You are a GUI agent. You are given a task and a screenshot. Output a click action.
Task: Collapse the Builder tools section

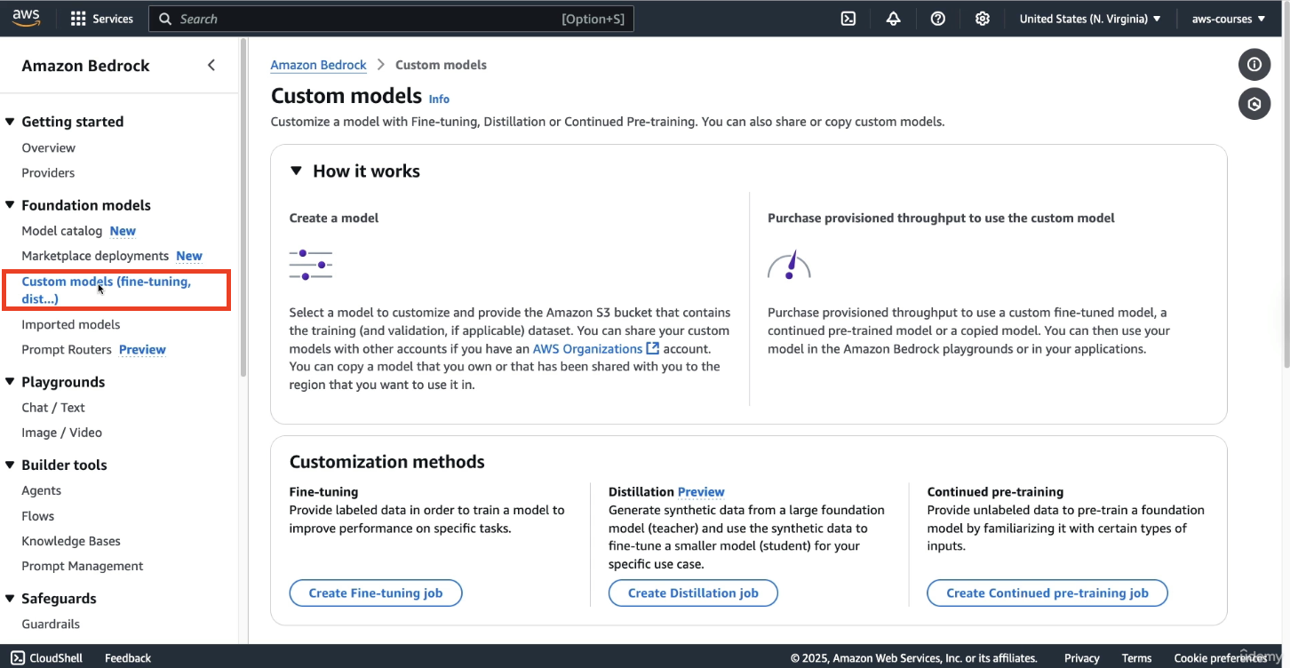coord(10,465)
